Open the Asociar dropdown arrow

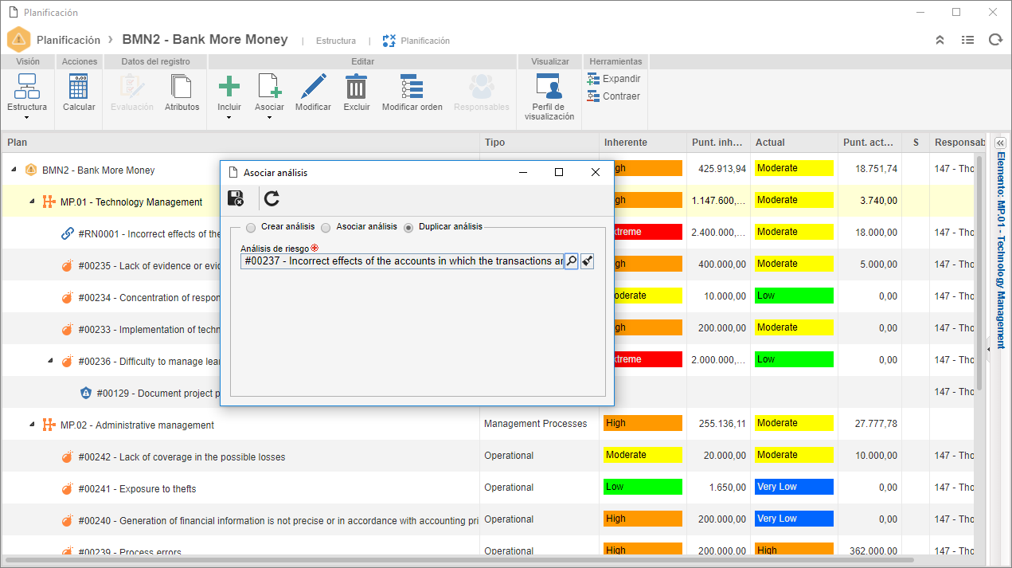tap(269, 118)
